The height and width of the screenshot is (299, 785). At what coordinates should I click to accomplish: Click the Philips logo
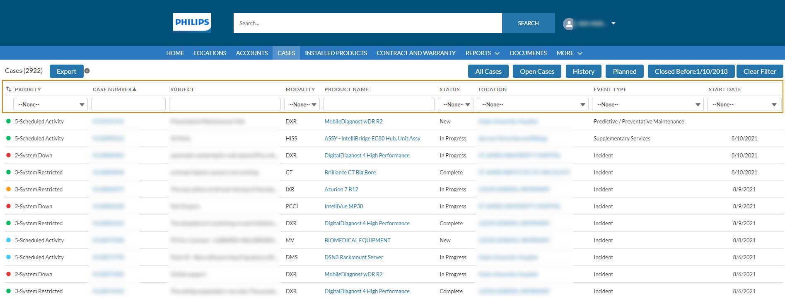192,23
